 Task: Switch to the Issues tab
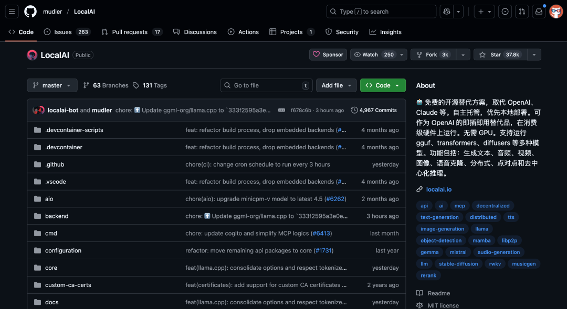tap(62, 32)
